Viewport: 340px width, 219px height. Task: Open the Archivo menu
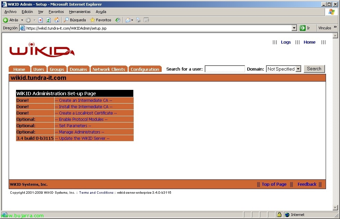point(10,12)
